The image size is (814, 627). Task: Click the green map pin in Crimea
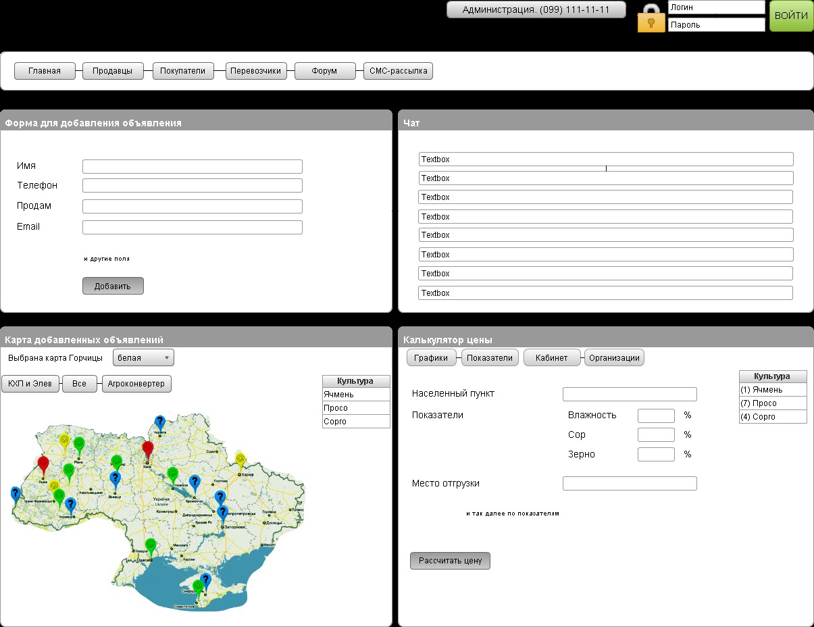coord(198,588)
